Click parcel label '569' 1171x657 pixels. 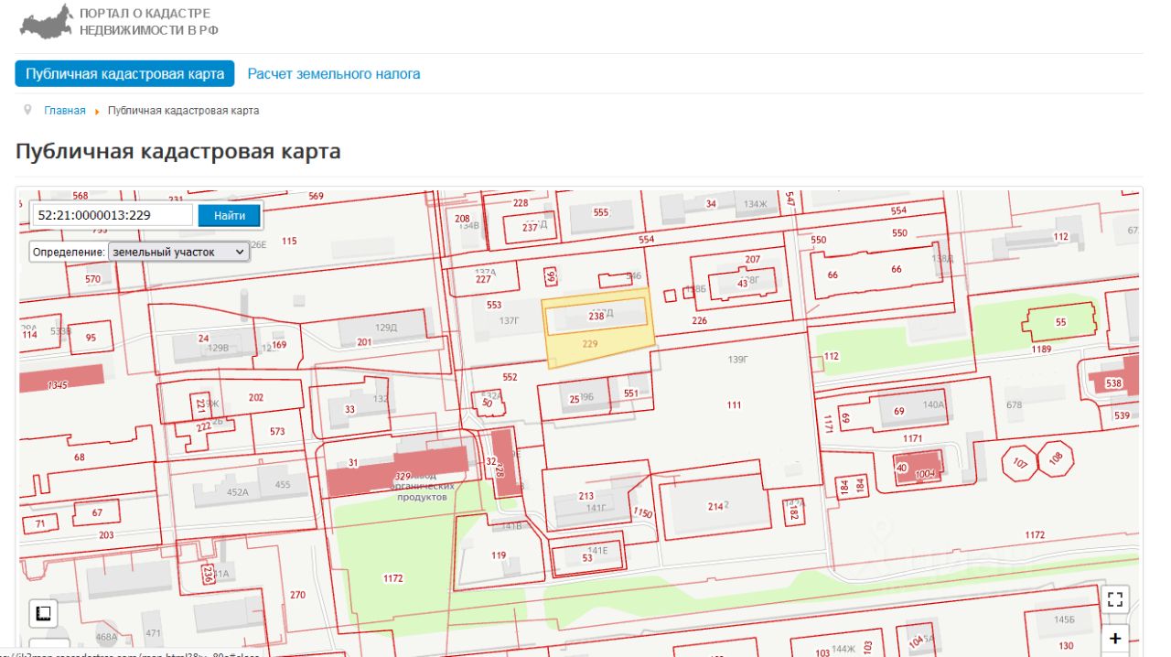tap(316, 196)
